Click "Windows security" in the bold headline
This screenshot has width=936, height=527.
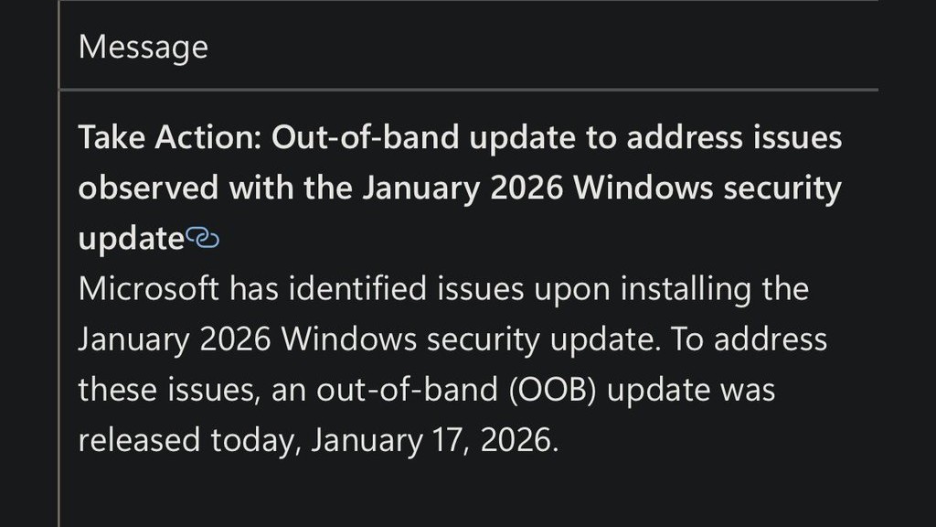(697, 188)
